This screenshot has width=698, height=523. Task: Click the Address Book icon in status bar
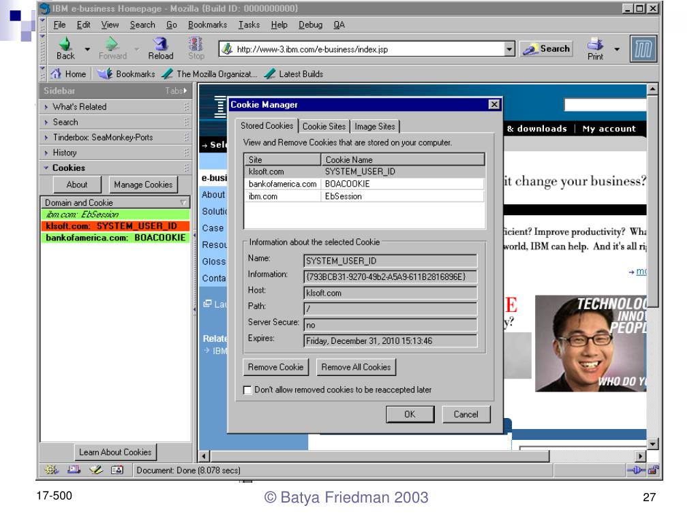click(x=117, y=470)
